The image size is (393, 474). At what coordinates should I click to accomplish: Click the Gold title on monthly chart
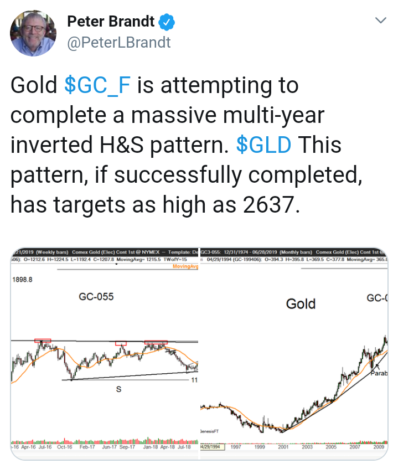[x=301, y=304]
